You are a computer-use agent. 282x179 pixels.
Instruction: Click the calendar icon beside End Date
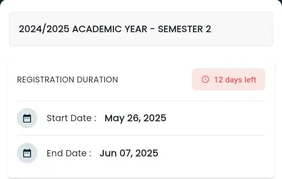(27, 153)
